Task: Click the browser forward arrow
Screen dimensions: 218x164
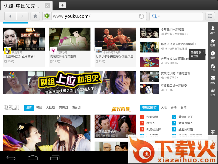Action: 22,16
